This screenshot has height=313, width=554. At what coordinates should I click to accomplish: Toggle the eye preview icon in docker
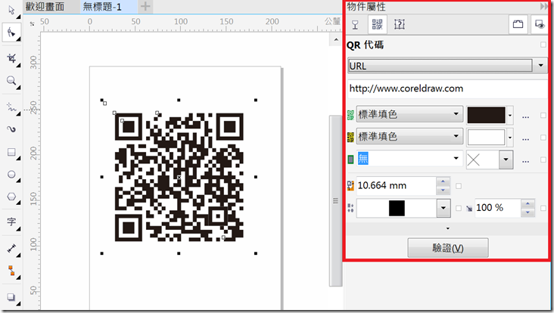click(x=540, y=24)
